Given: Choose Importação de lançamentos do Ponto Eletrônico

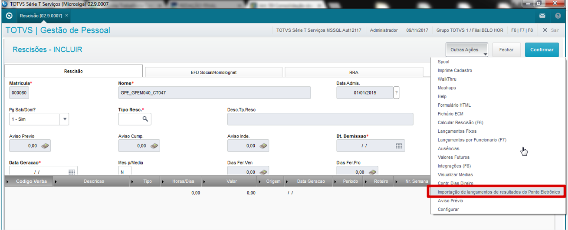Looking at the screenshot, I should (498, 192).
